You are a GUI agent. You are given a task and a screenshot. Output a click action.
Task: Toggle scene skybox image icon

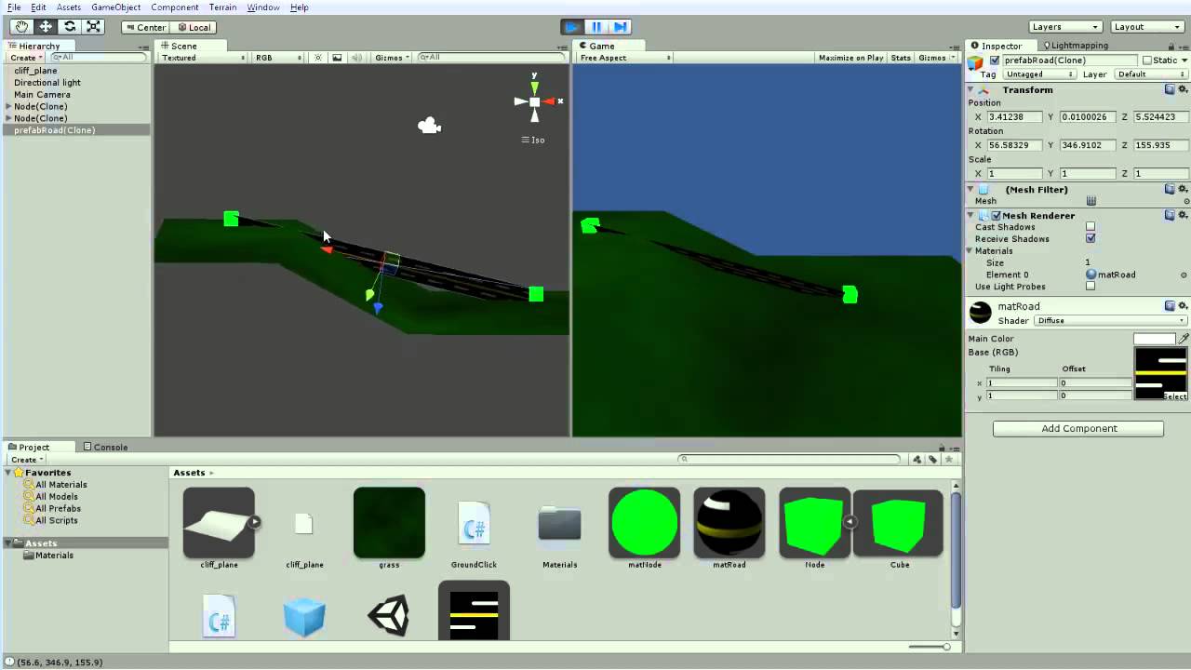pos(337,58)
